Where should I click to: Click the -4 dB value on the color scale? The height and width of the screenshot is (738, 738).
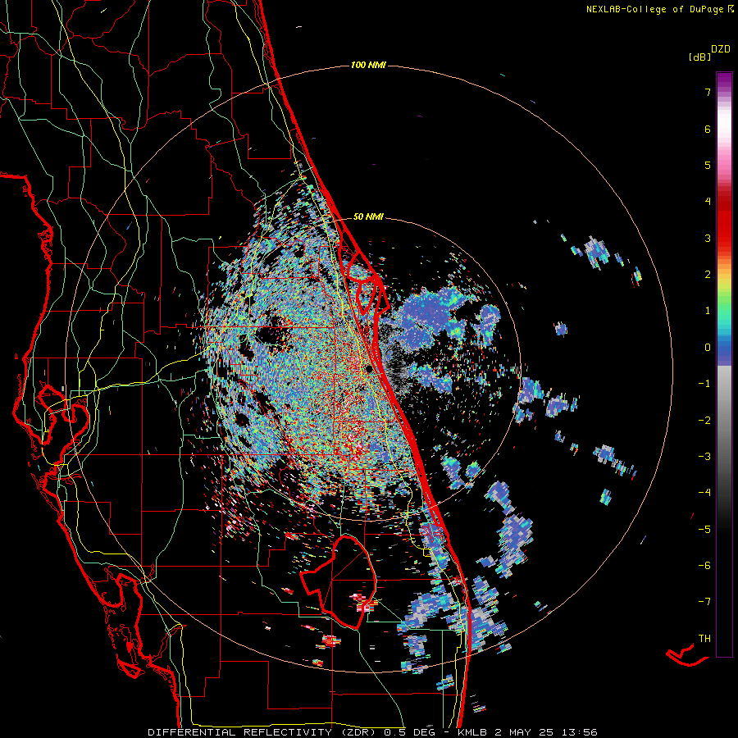(704, 493)
